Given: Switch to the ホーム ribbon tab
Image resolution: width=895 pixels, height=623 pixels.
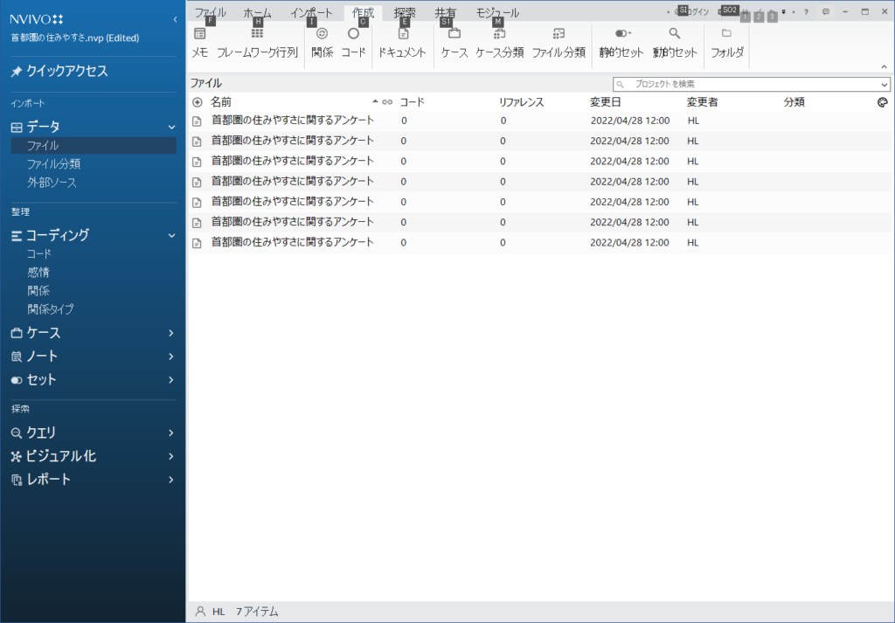Looking at the screenshot, I should click(x=257, y=13).
